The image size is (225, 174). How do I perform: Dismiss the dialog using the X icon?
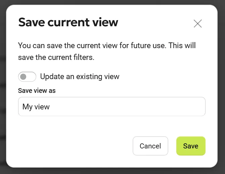coord(197,24)
